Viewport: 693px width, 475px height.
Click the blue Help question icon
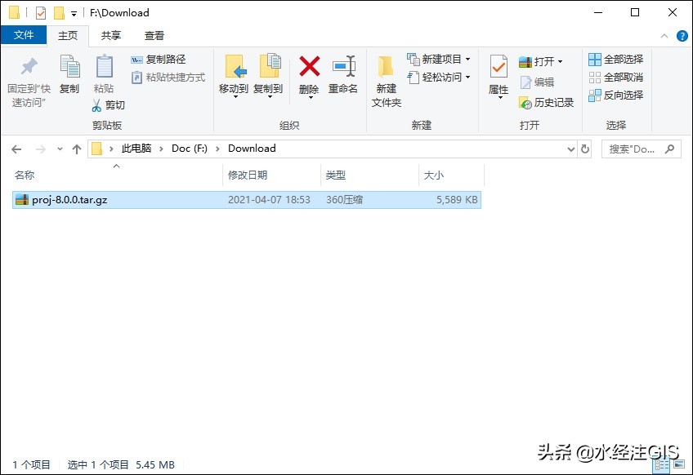(682, 36)
